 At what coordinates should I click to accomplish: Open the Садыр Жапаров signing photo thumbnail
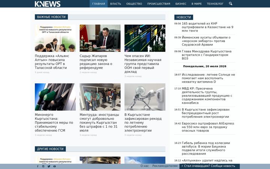pyautogui.click(x=100, y=38)
